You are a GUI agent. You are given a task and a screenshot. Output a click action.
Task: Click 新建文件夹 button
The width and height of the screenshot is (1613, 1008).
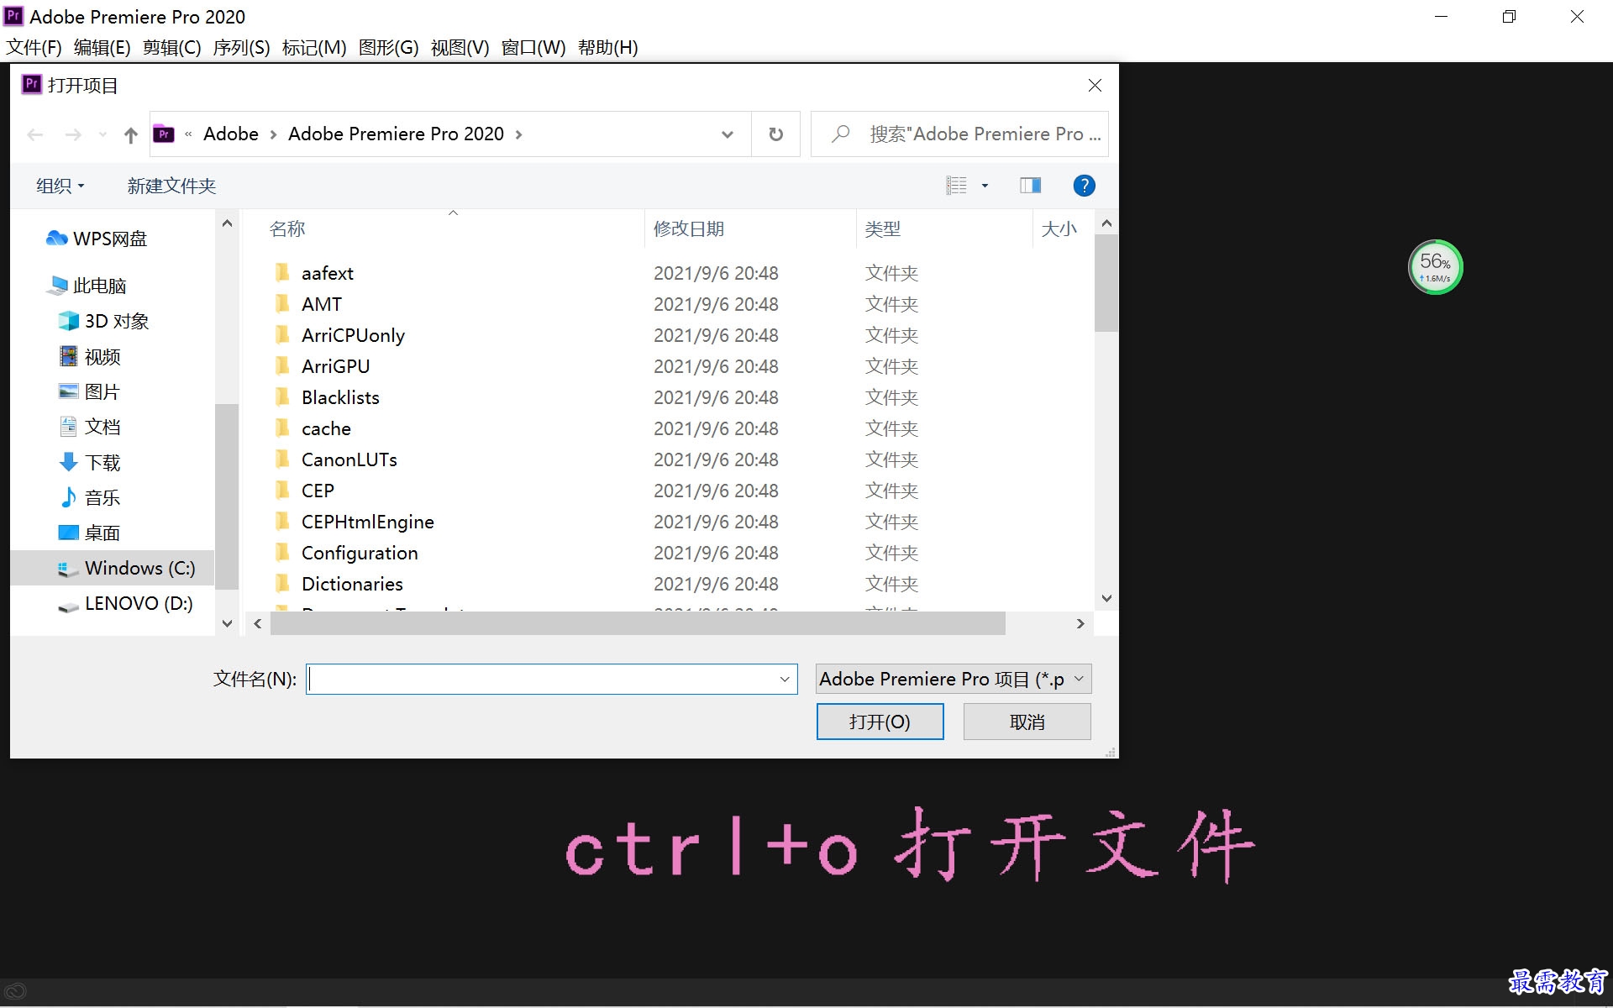coord(171,186)
